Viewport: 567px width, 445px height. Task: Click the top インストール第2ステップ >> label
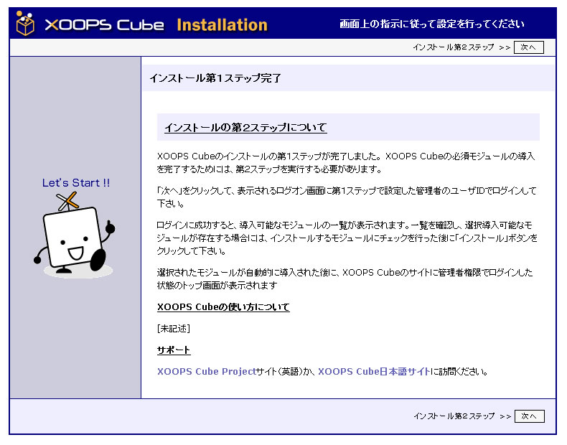461,47
